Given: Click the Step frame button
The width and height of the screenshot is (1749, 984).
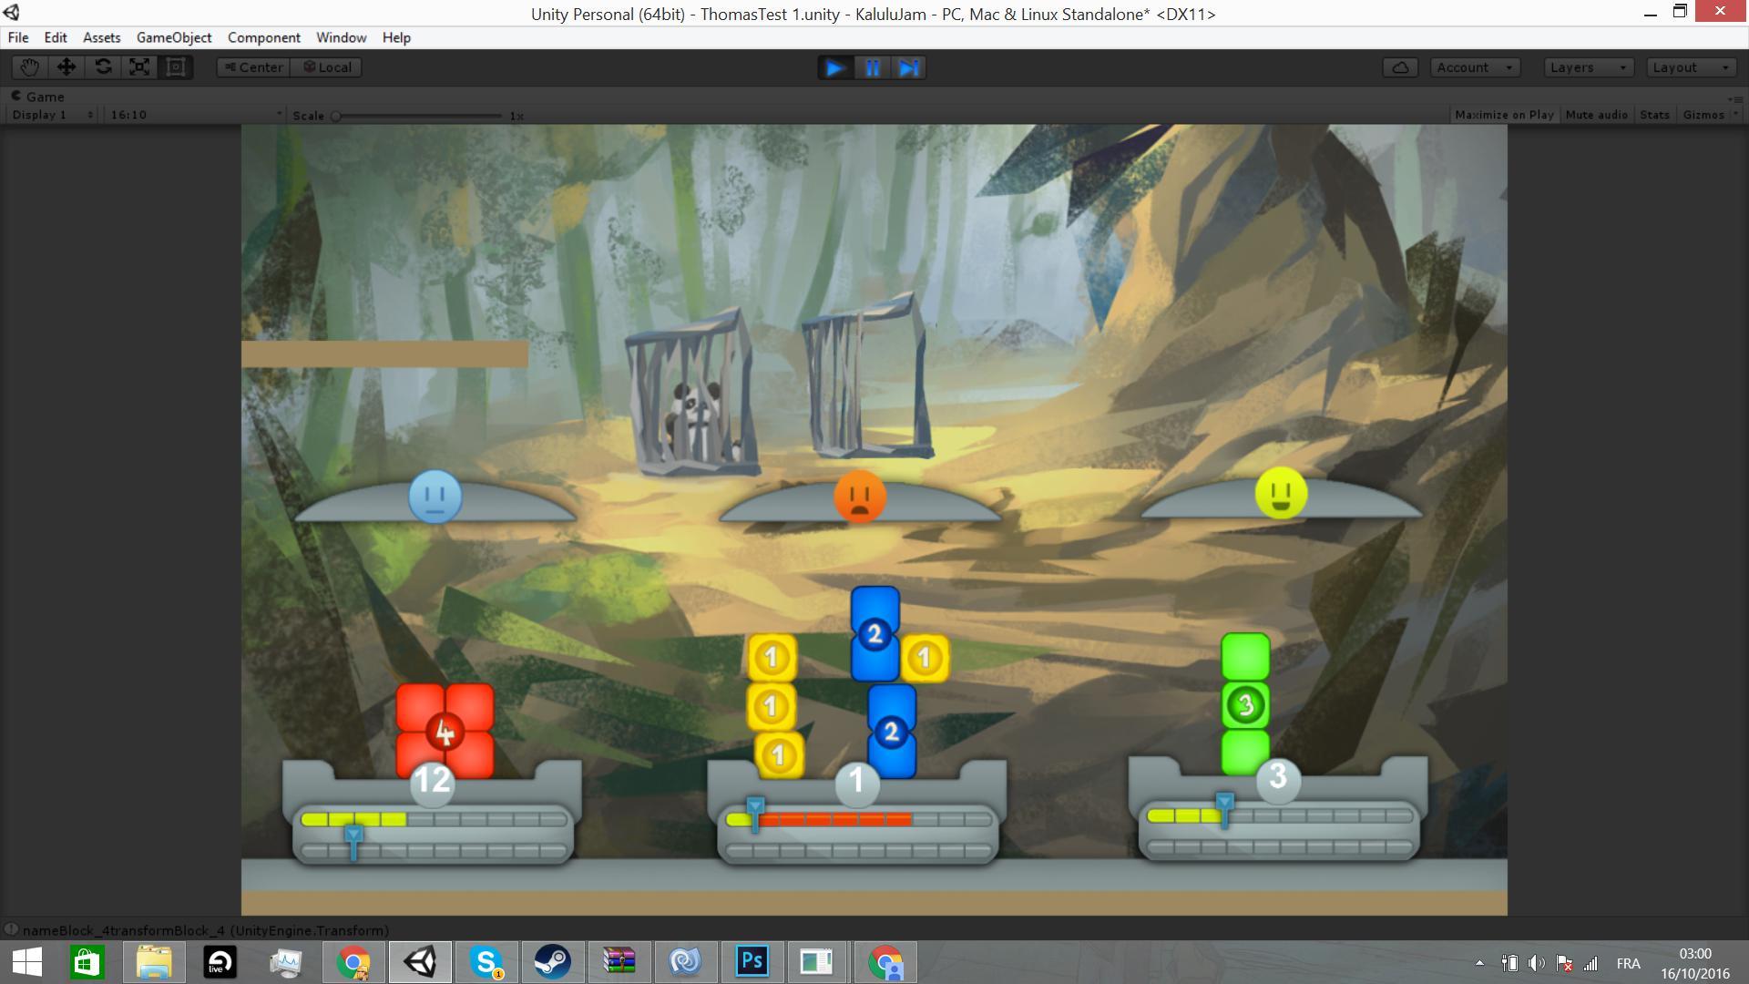Looking at the screenshot, I should click(x=908, y=68).
